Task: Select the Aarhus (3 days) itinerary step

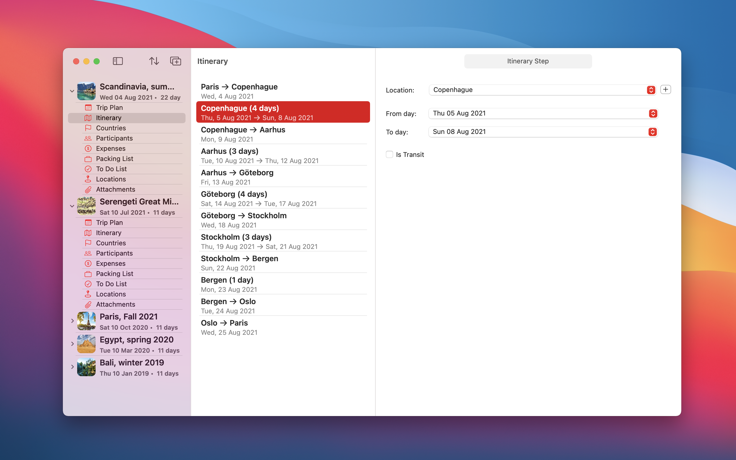Action: pos(283,155)
